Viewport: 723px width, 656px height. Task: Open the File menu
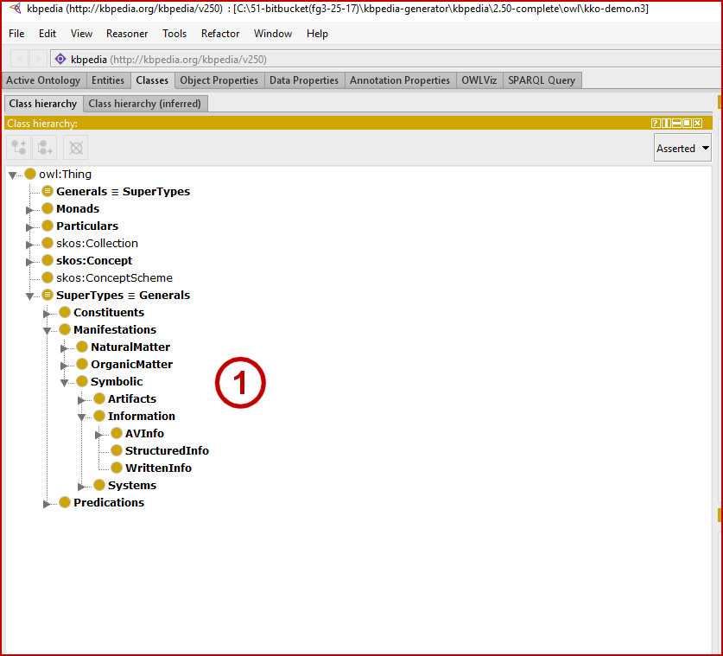click(x=16, y=34)
